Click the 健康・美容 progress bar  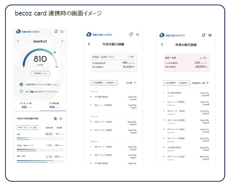(40, 161)
